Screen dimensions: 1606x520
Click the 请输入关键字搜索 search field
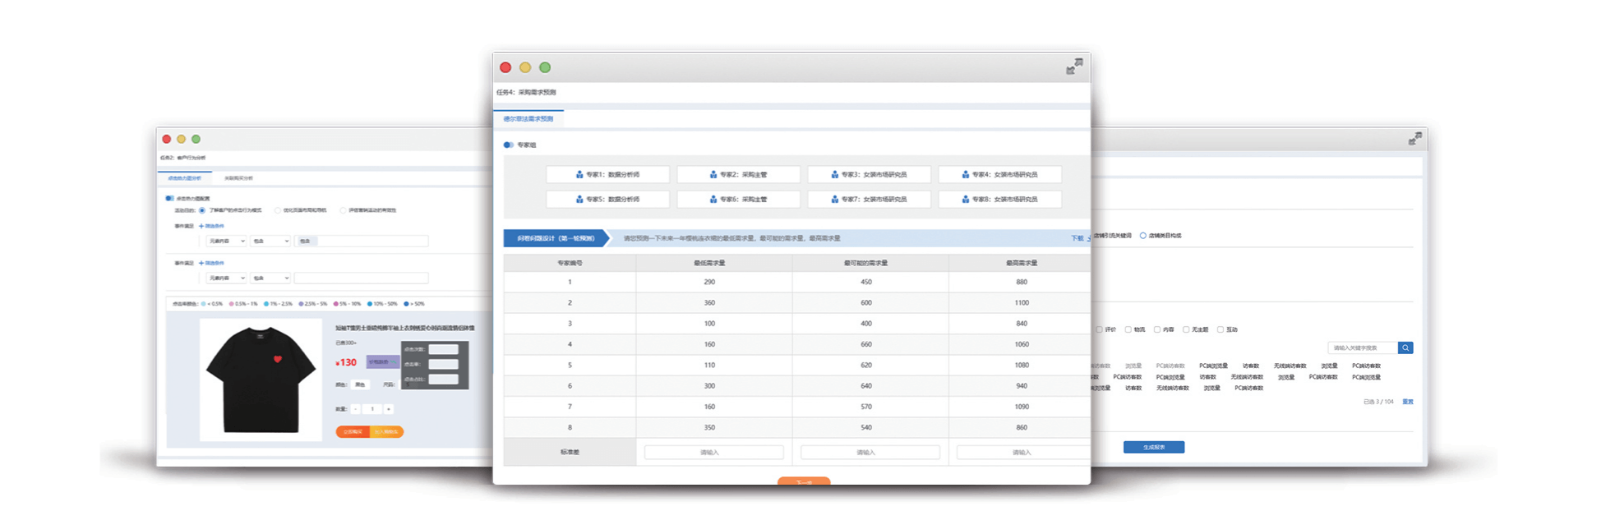tap(1363, 348)
